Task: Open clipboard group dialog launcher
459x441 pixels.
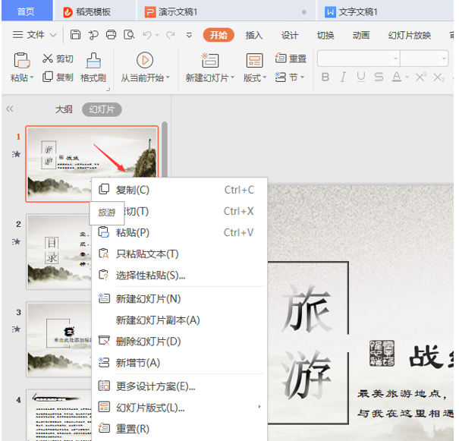Action: [x=108, y=89]
